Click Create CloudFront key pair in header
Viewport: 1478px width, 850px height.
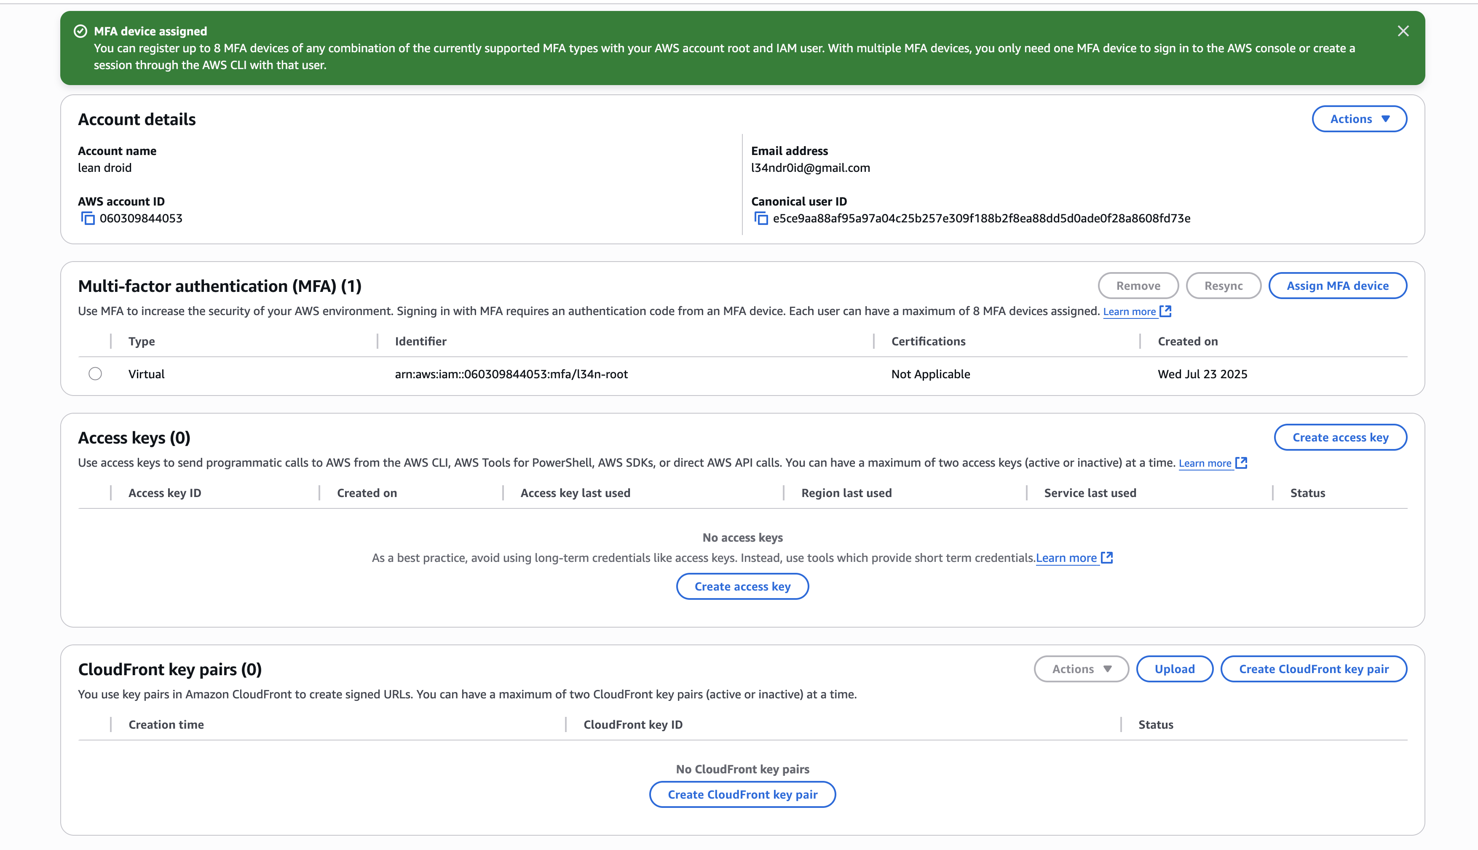(1314, 669)
